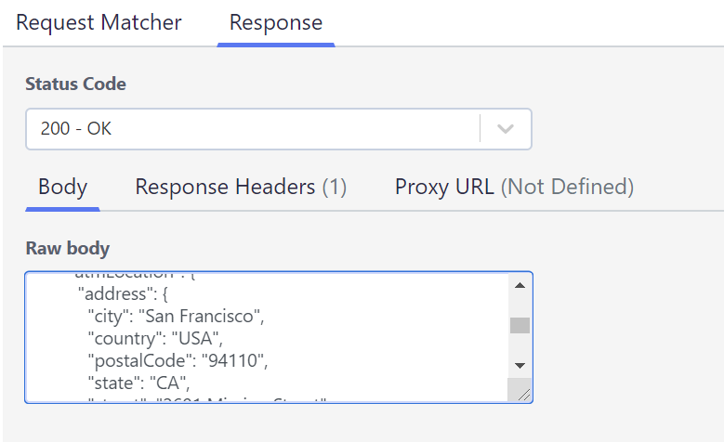The height and width of the screenshot is (442, 724).
Task: Click empty area right of "state": "CA" text
Action: tap(347, 383)
